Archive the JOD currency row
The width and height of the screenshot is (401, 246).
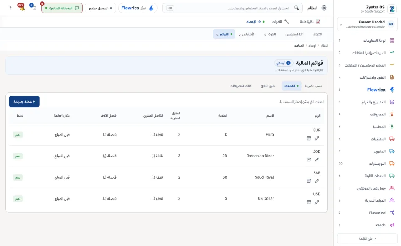pyautogui.click(x=309, y=160)
